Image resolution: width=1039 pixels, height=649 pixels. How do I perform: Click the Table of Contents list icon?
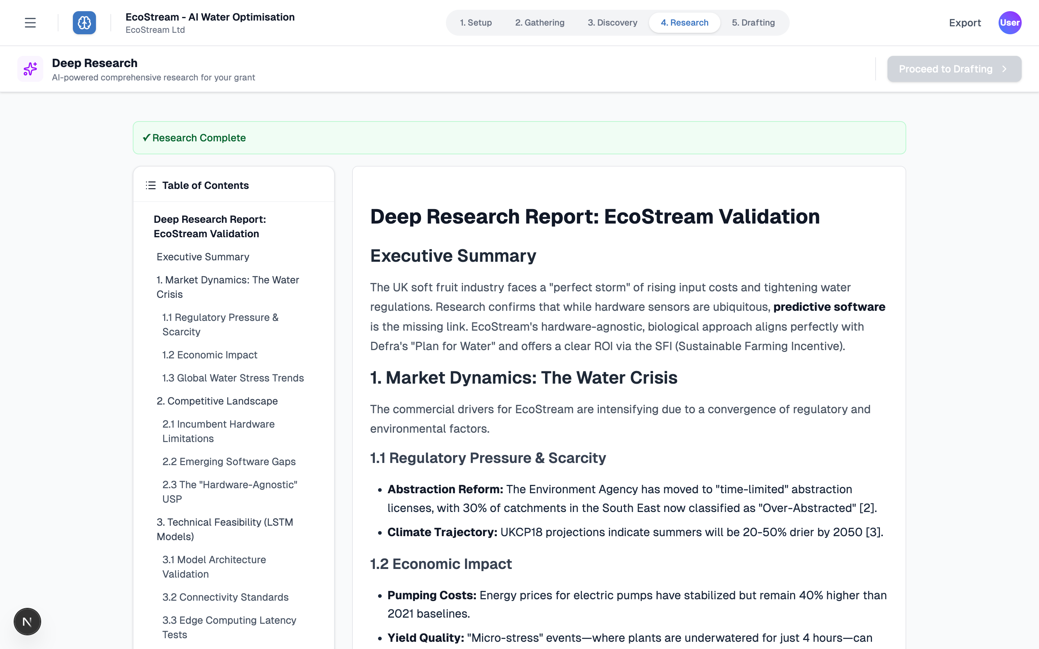[x=151, y=185]
